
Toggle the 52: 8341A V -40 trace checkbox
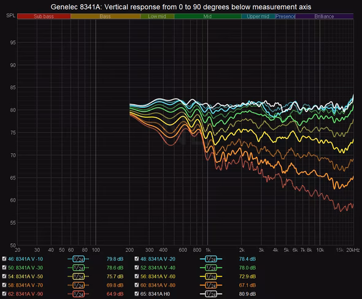point(137,267)
